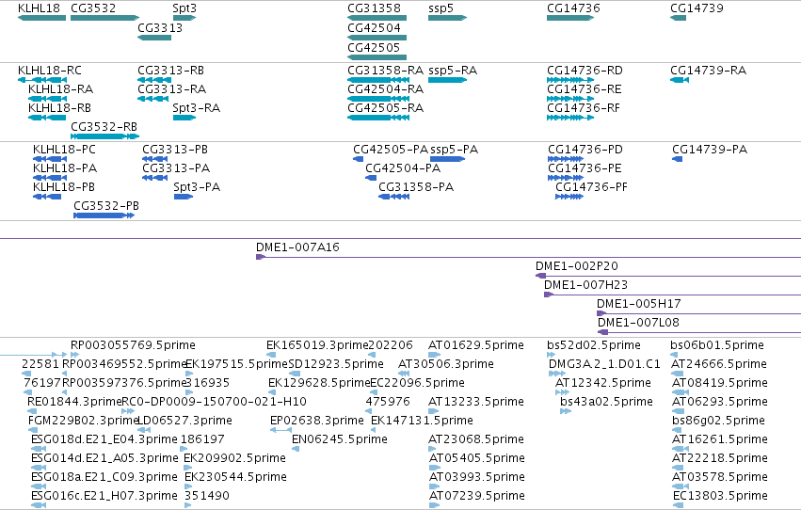The image size is (801, 510).
Task: Open protein CG31358-PA
Action: coord(393,197)
